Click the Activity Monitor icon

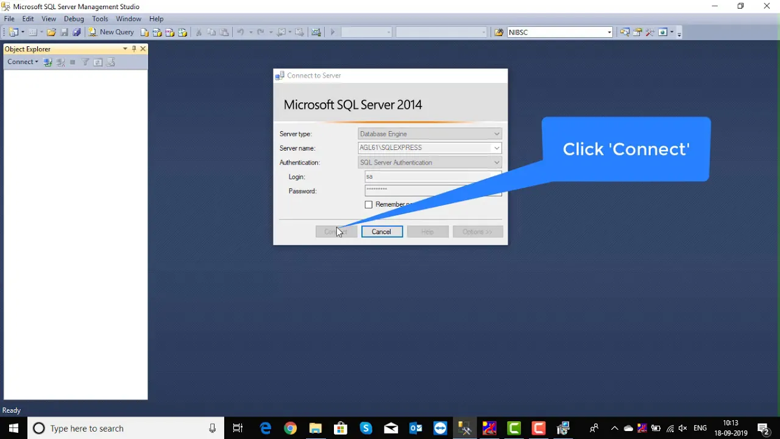pos(316,32)
